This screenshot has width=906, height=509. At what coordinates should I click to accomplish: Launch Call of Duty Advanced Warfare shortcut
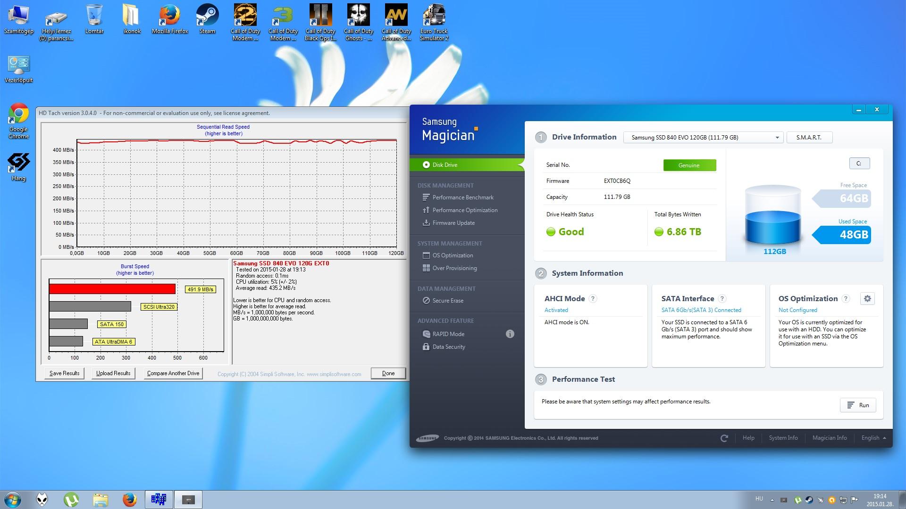tap(396, 22)
